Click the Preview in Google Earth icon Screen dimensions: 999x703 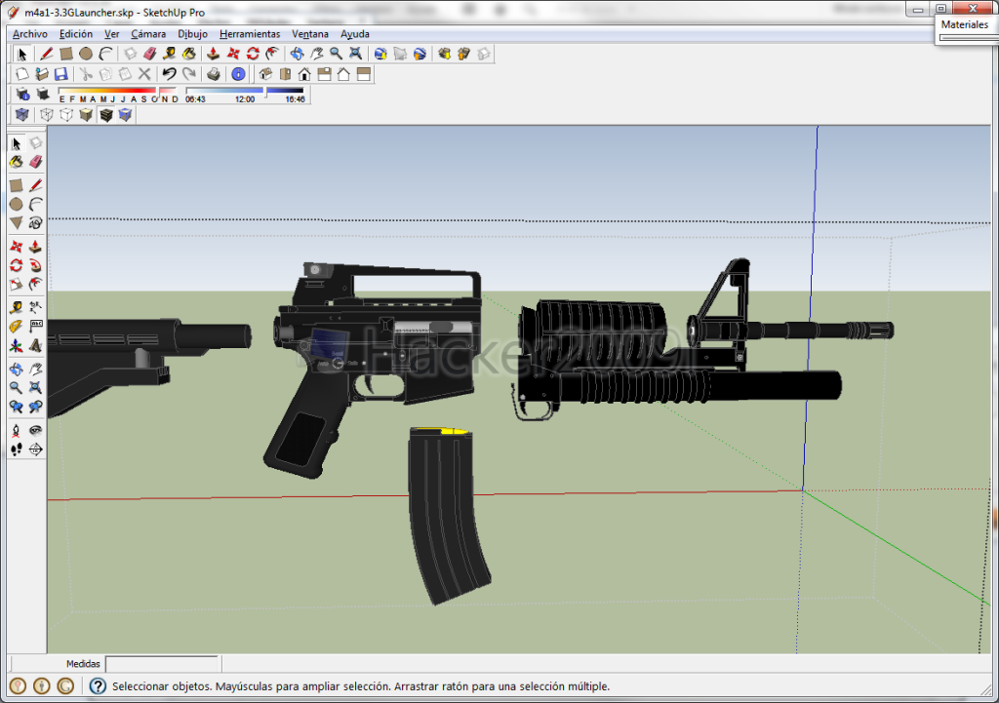click(420, 55)
